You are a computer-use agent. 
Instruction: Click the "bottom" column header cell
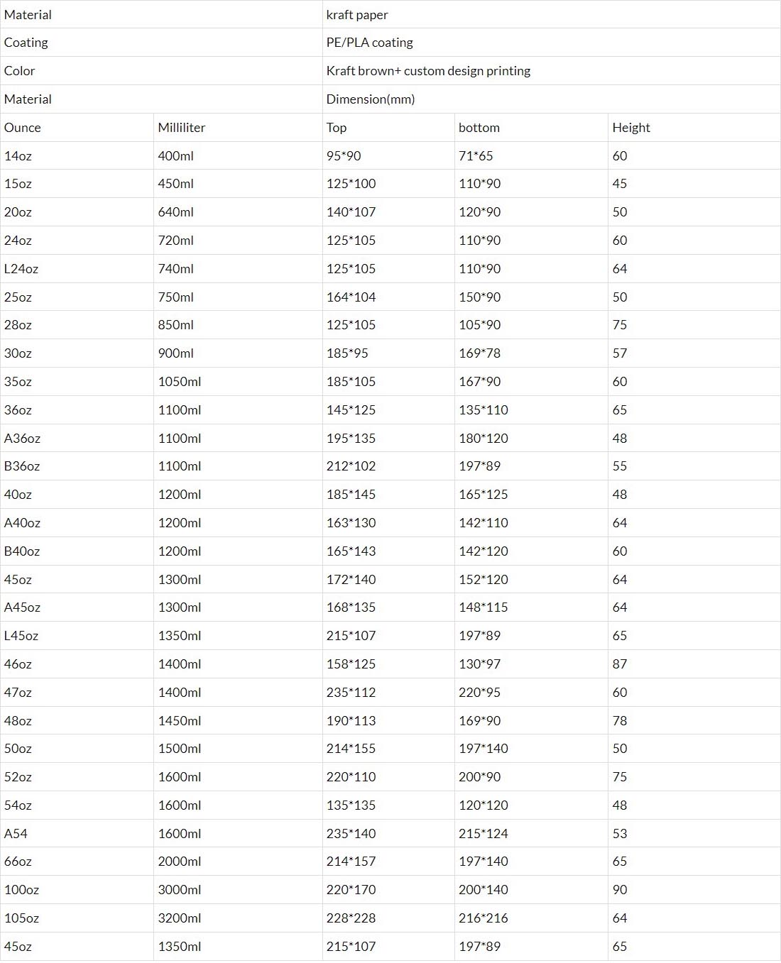tap(479, 128)
